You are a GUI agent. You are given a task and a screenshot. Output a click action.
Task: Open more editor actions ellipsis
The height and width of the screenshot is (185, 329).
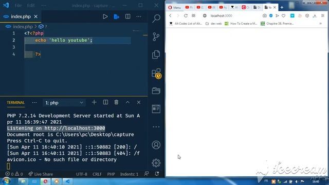coord(139,16)
